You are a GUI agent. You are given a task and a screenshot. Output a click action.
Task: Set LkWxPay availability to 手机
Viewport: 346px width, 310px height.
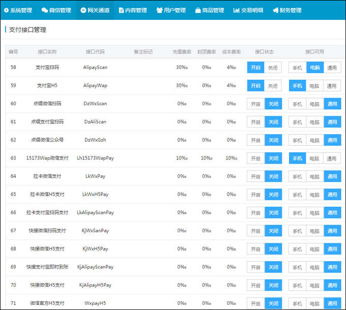[x=298, y=176]
